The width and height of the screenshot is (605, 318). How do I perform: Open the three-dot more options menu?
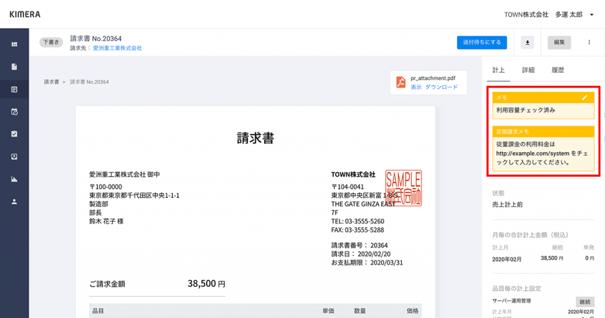click(x=588, y=43)
